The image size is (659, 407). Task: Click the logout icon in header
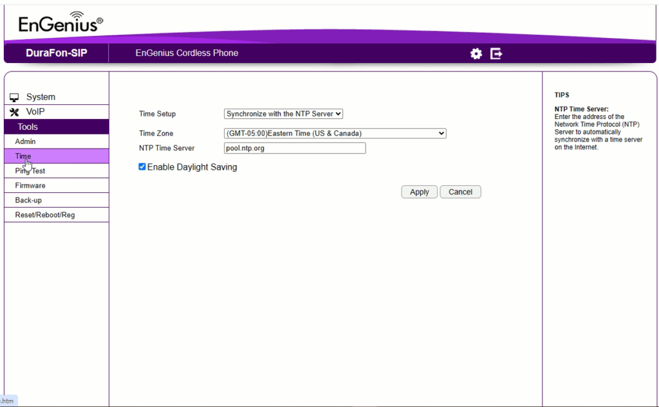point(496,53)
